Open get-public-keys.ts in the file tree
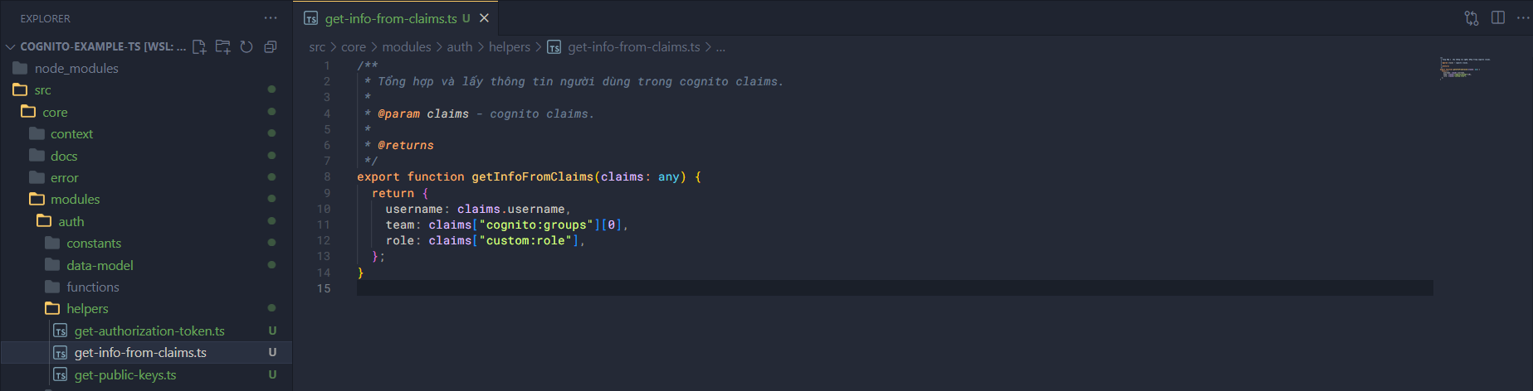Screen dimensions: 1533x391 click(x=125, y=375)
